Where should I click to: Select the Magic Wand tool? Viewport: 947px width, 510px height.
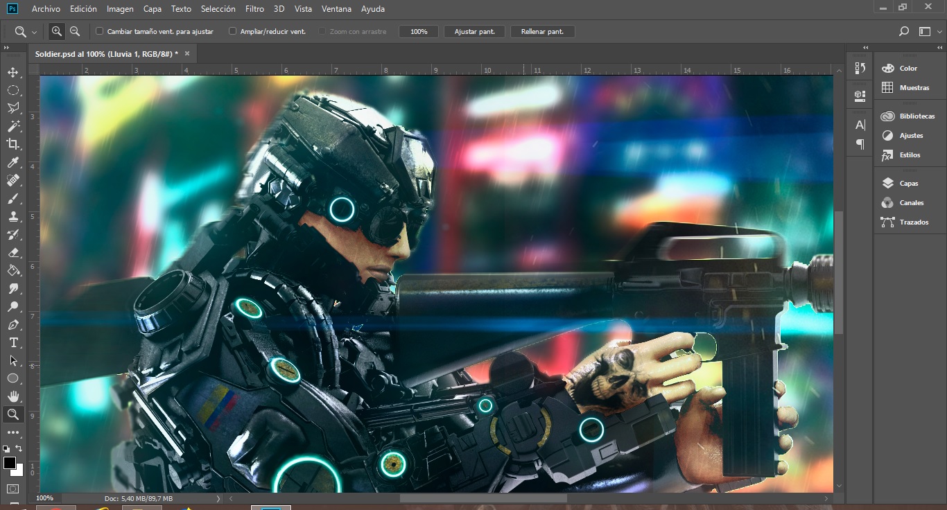[x=13, y=126]
